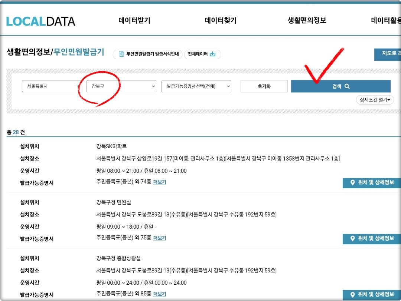Open the 데이터활용 menu
The image size is (401, 301).
pos(386,20)
